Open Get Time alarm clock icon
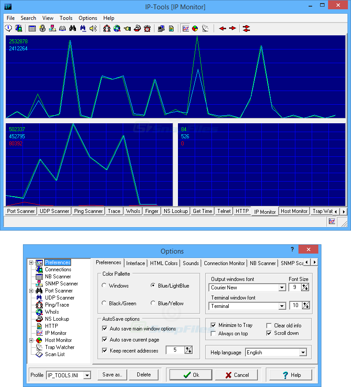The width and height of the screenshot is (351, 387). click(x=147, y=28)
